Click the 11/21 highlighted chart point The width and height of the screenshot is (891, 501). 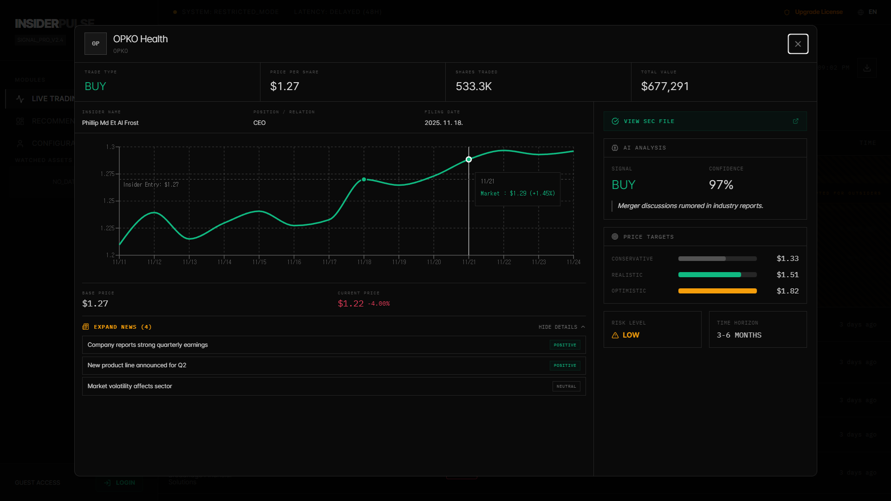pyautogui.click(x=468, y=160)
